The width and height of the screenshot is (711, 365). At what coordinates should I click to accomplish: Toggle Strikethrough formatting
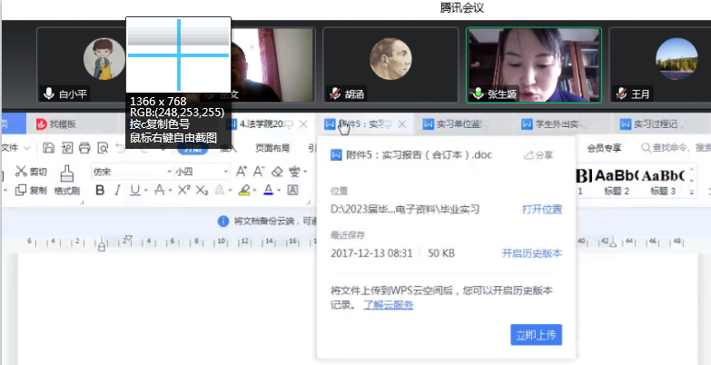click(159, 191)
